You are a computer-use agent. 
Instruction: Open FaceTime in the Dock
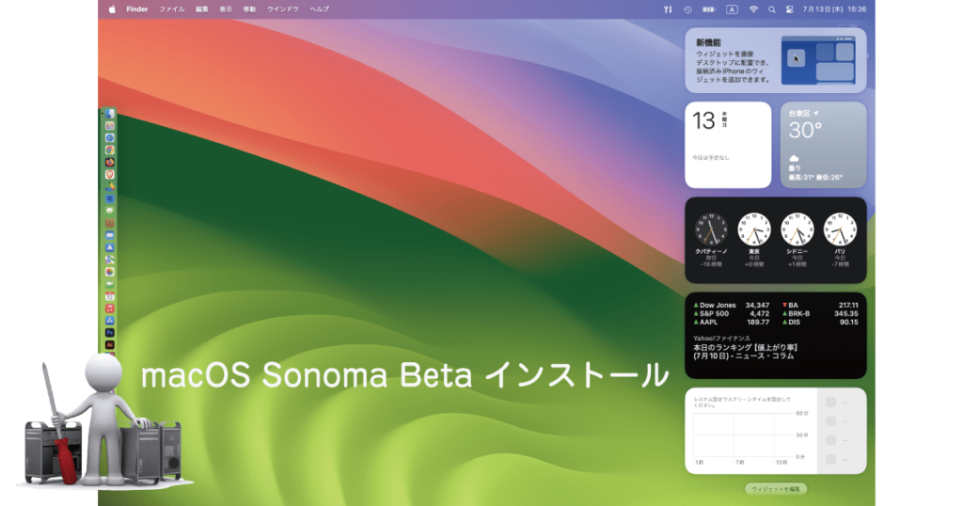[x=109, y=284]
